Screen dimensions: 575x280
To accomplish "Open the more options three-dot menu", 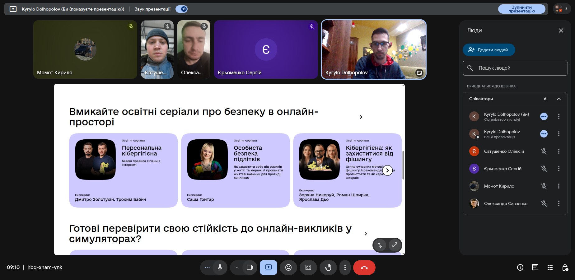I will (345, 268).
